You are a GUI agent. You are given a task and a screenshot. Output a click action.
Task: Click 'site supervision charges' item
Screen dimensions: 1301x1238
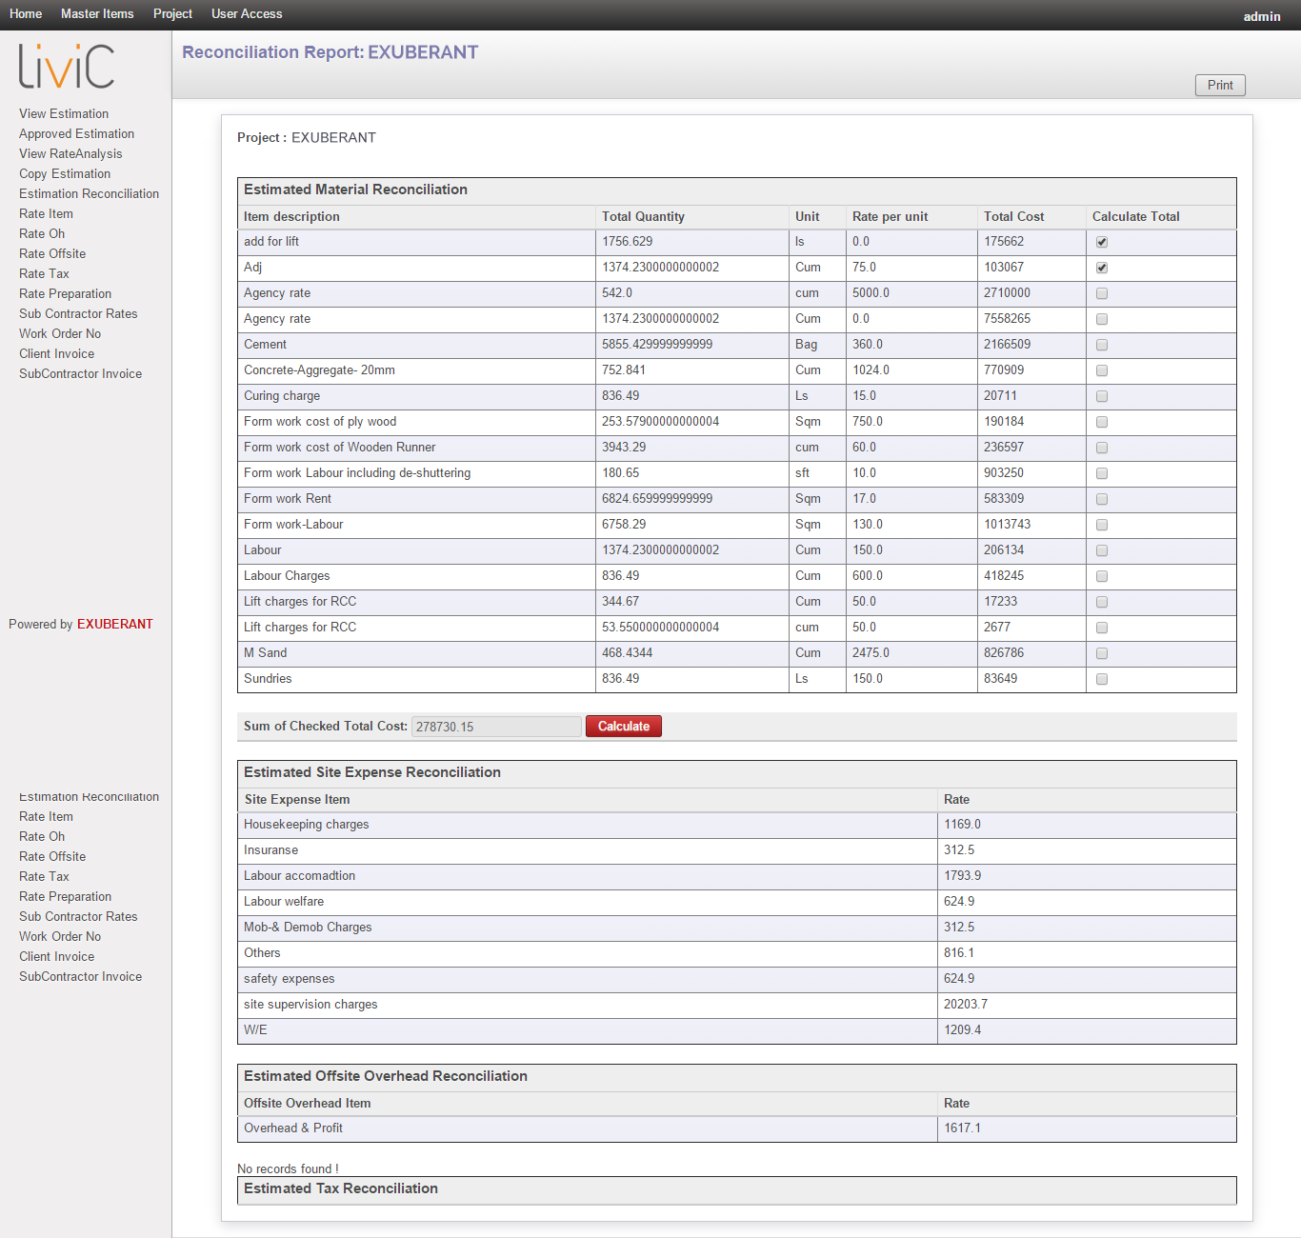click(x=310, y=1005)
